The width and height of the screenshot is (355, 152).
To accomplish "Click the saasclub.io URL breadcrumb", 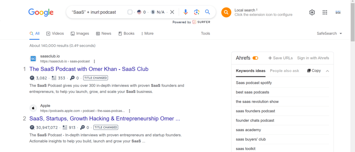I will [x=65, y=61].
